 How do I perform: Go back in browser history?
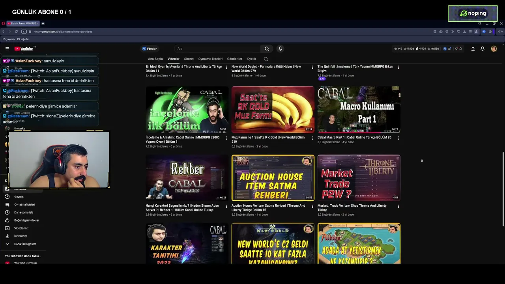(4, 32)
